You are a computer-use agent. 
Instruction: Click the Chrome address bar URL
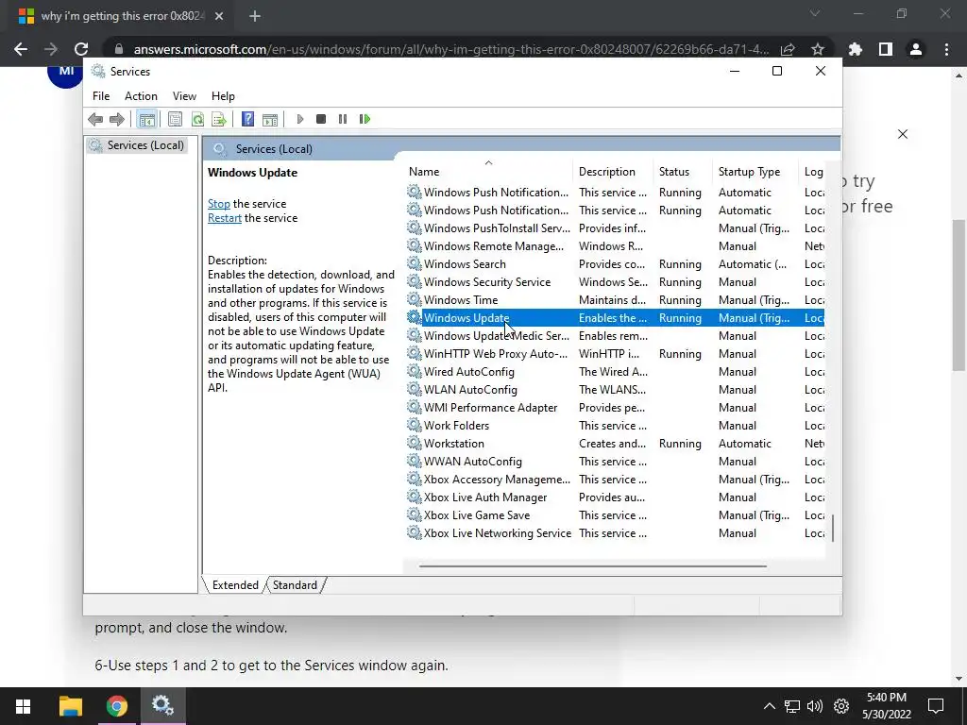pyautogui.click(x=451, y=49)
